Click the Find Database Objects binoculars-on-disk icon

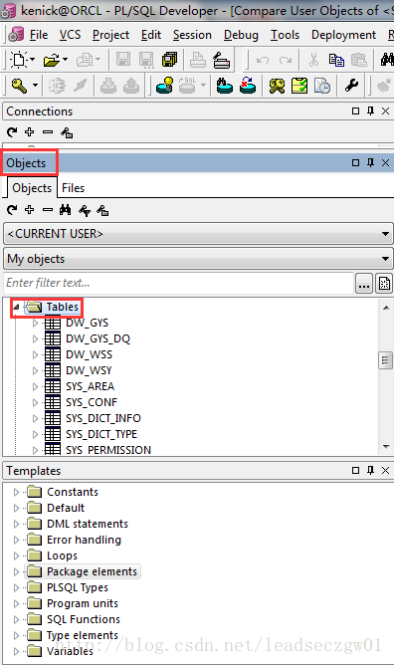tap(225, 86)
